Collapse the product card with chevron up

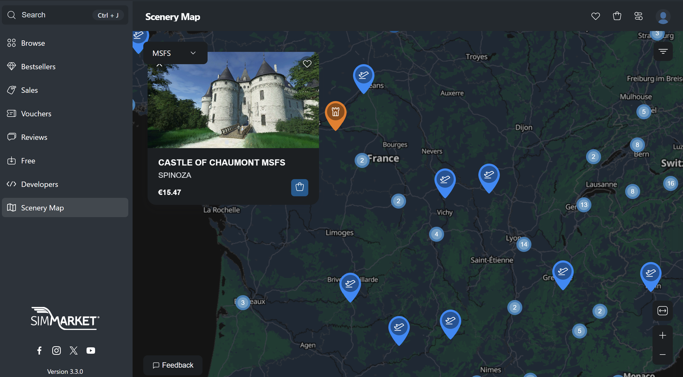point(159,65)
